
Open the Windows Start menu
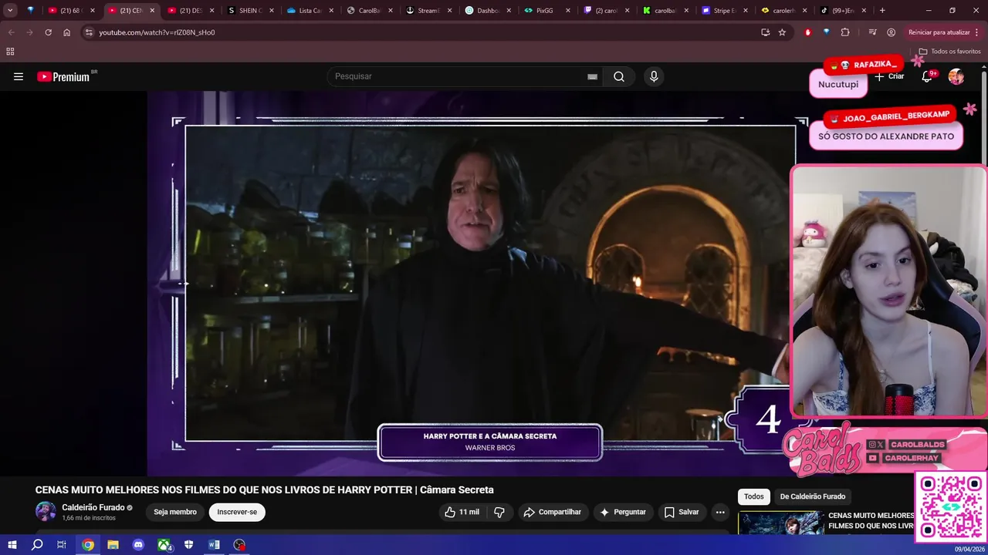point(12,545)
